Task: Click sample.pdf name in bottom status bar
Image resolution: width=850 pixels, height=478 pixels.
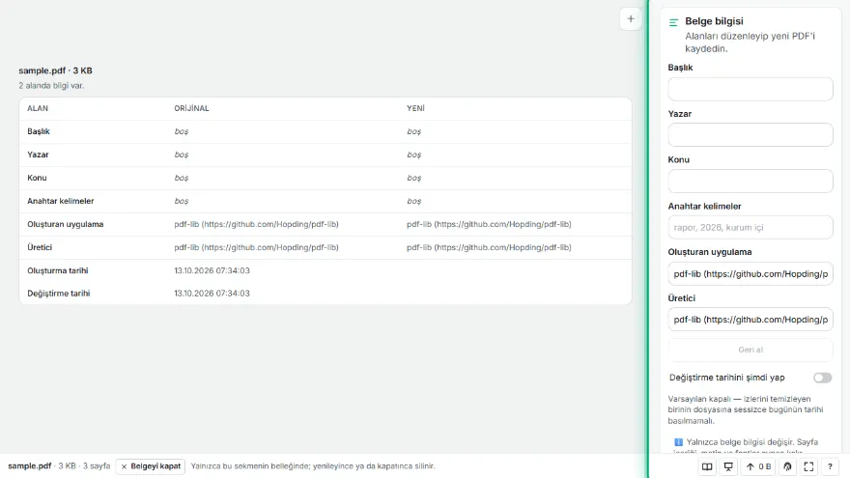Action: pyautogui.click(x=29, y=466)
